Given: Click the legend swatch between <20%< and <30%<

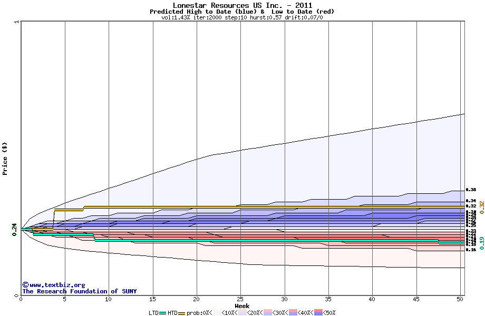Looking at the screenshot, I should coord(268,313).
